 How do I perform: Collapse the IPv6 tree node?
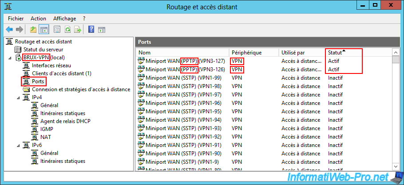click(10, 145)
